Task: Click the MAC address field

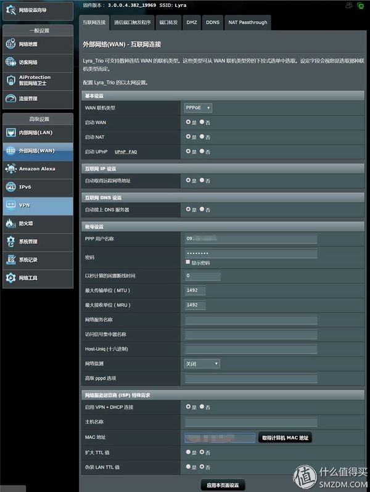Action: click(x=220, y=438)
